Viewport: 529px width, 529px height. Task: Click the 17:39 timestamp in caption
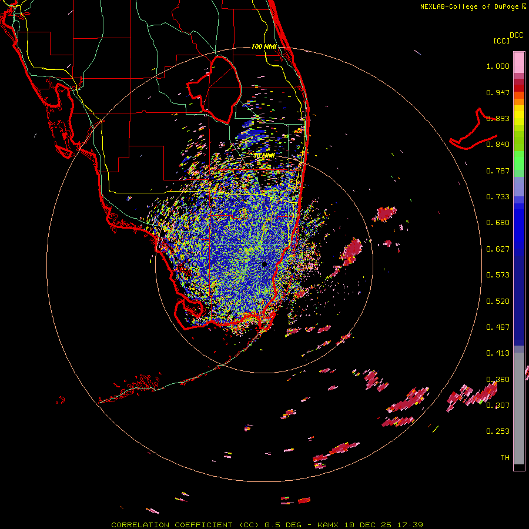click(410, 525)
